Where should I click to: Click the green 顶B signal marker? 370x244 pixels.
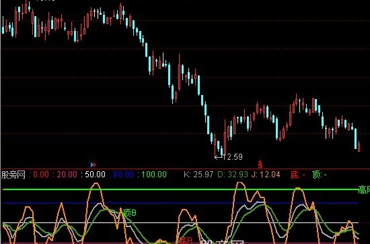(x=130, y=213)
